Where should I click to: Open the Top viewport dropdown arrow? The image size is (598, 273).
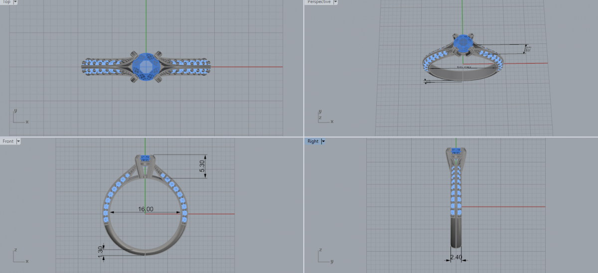(x=15, y=2)
